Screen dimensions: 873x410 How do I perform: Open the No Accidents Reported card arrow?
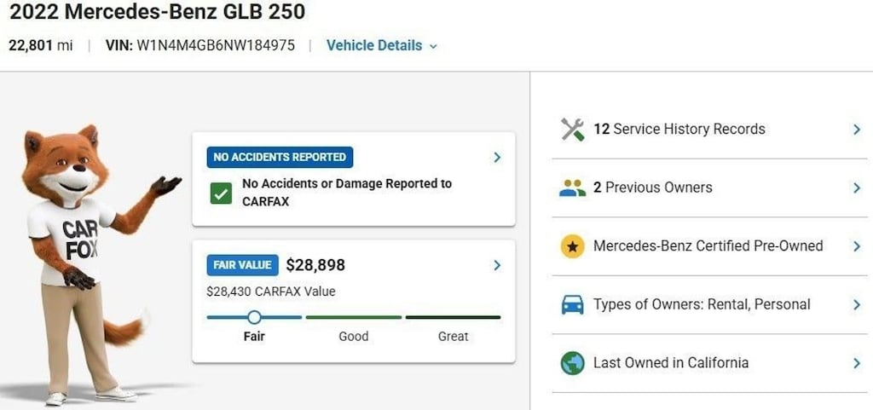pos(497,158)
